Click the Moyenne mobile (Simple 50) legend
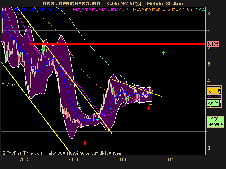Image resolution: width=226 pixels, height=169 pixels. [101, 10]
